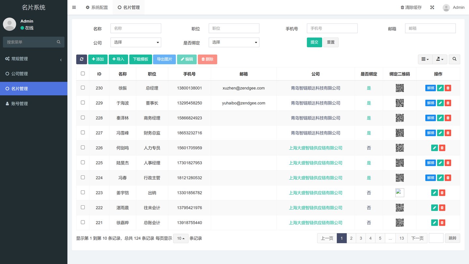The height and width of the screenshot is (264, 469).
Task: Click the fullscreen expand icon in header
Action: 432,7
